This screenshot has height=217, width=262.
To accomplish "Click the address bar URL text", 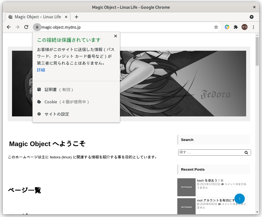I will click(61, 27).
